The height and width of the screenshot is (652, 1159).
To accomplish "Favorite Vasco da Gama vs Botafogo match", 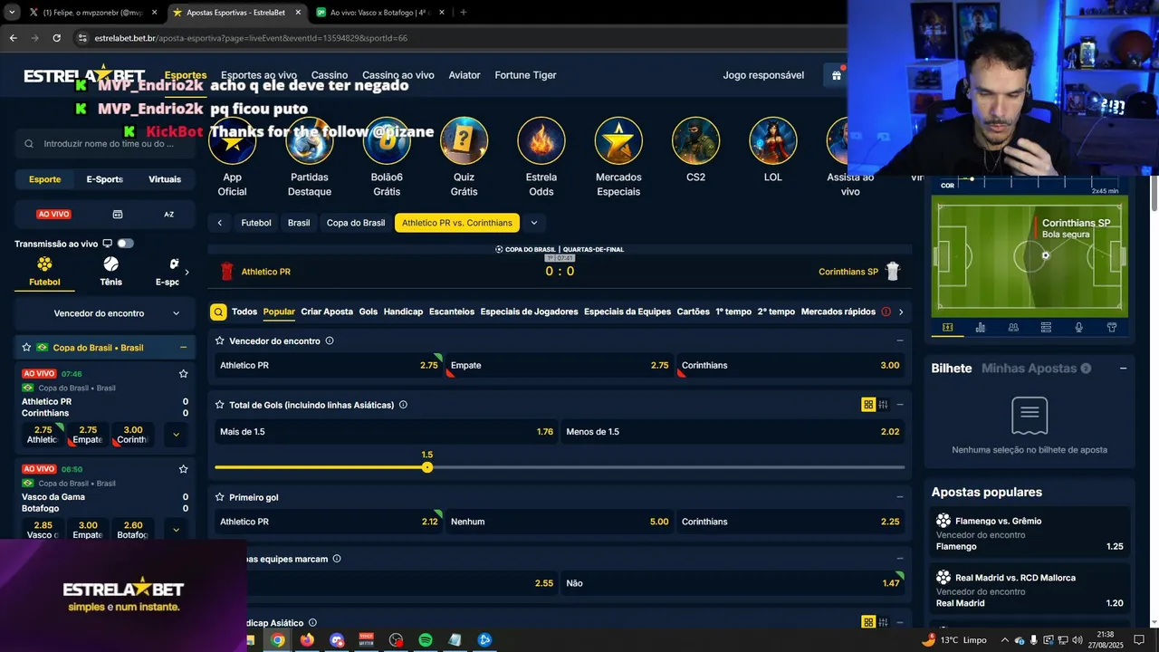I will pos(184,469).
